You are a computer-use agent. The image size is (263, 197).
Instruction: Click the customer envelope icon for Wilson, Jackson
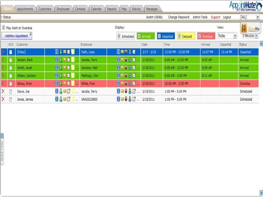[x=65, y=76]
